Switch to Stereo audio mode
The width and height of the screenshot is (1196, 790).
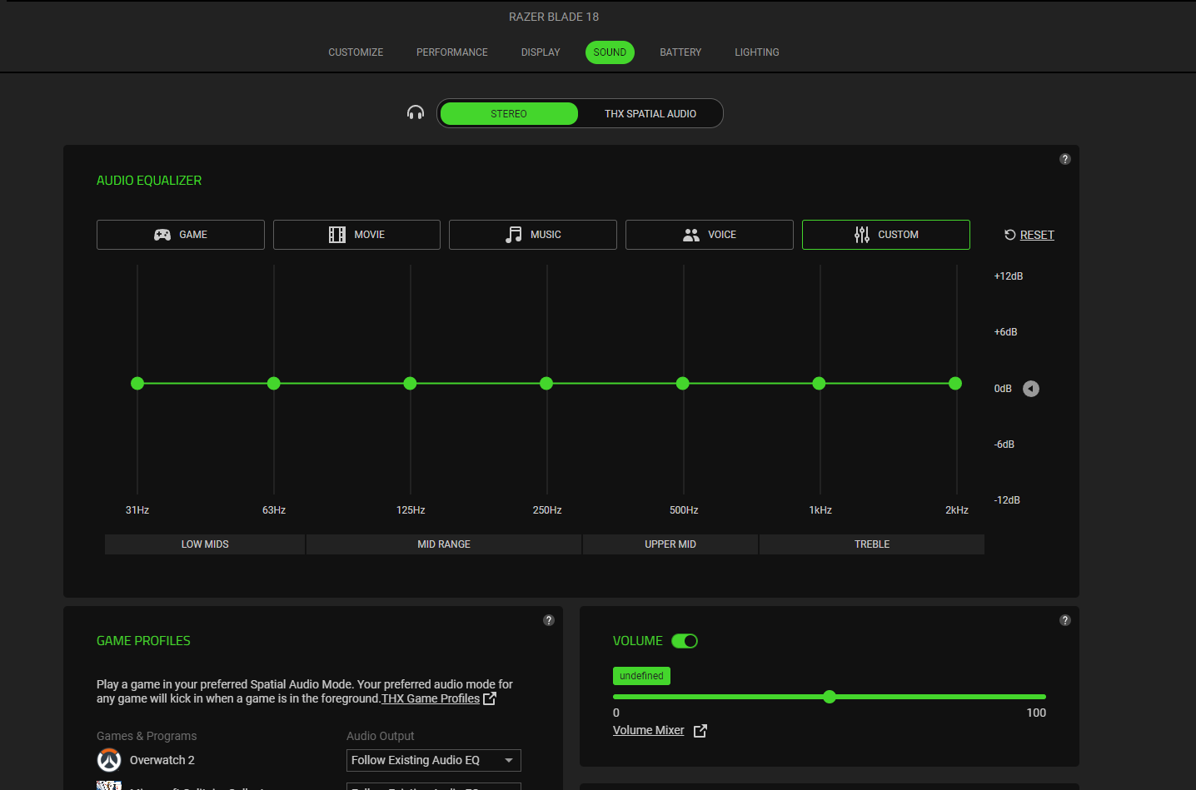point(509,113)
